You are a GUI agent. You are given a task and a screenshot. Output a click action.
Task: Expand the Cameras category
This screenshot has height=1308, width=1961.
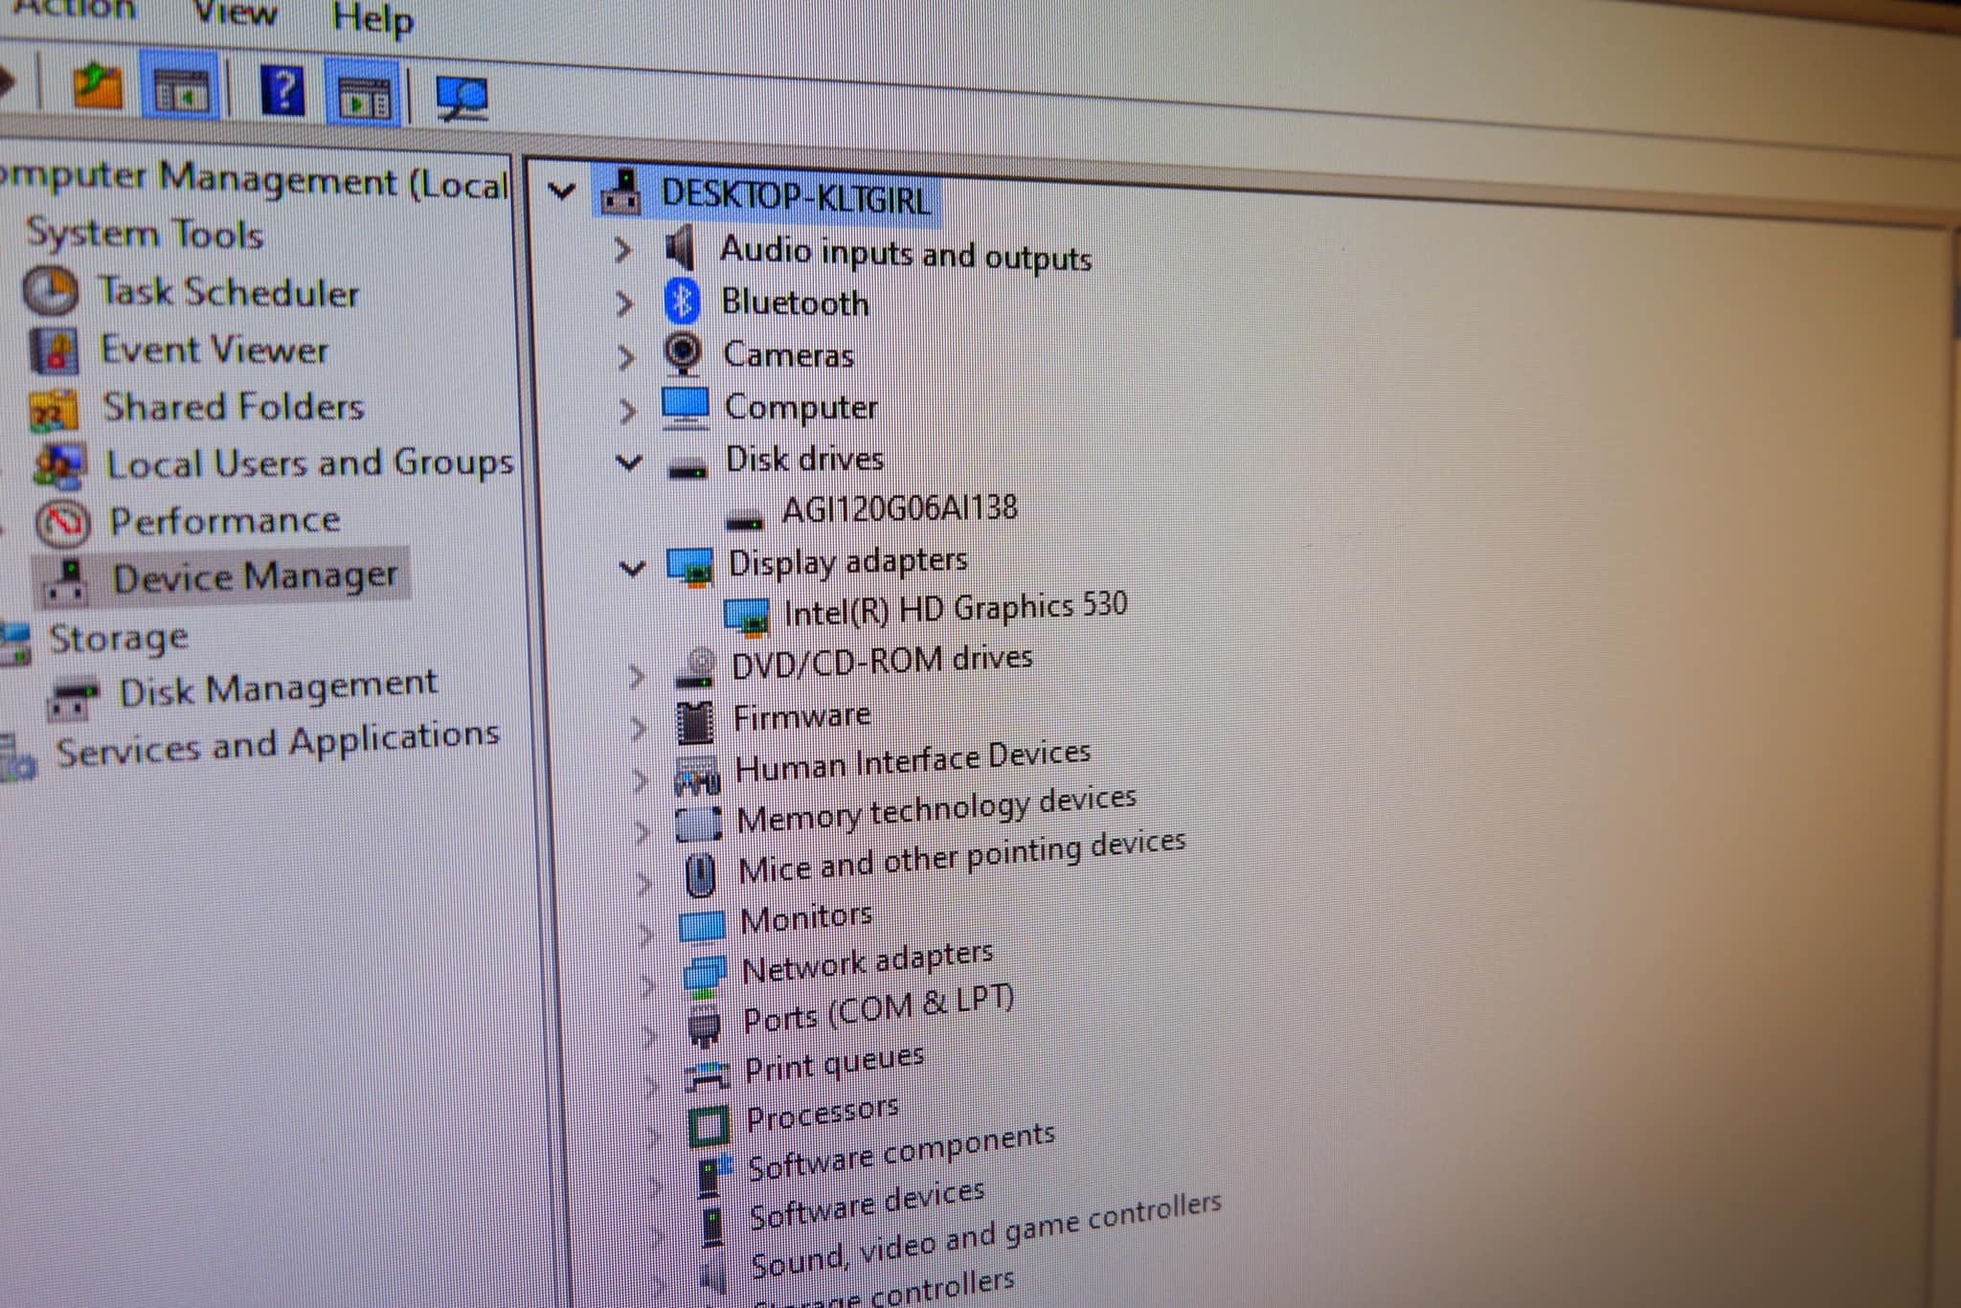625,357
